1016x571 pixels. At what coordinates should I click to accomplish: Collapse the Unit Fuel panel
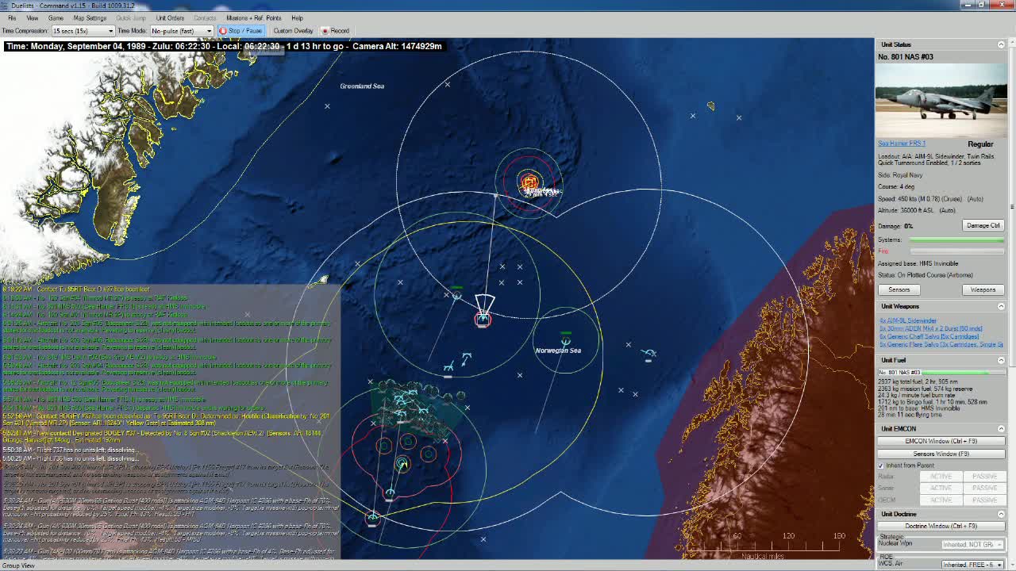(1001, 360)
